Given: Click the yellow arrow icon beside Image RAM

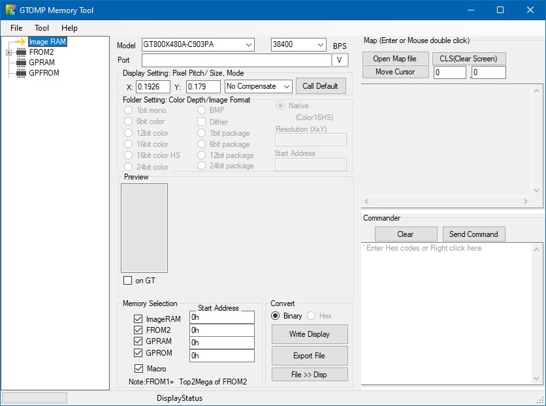Looking at the screenshot, I should [20, 42].
